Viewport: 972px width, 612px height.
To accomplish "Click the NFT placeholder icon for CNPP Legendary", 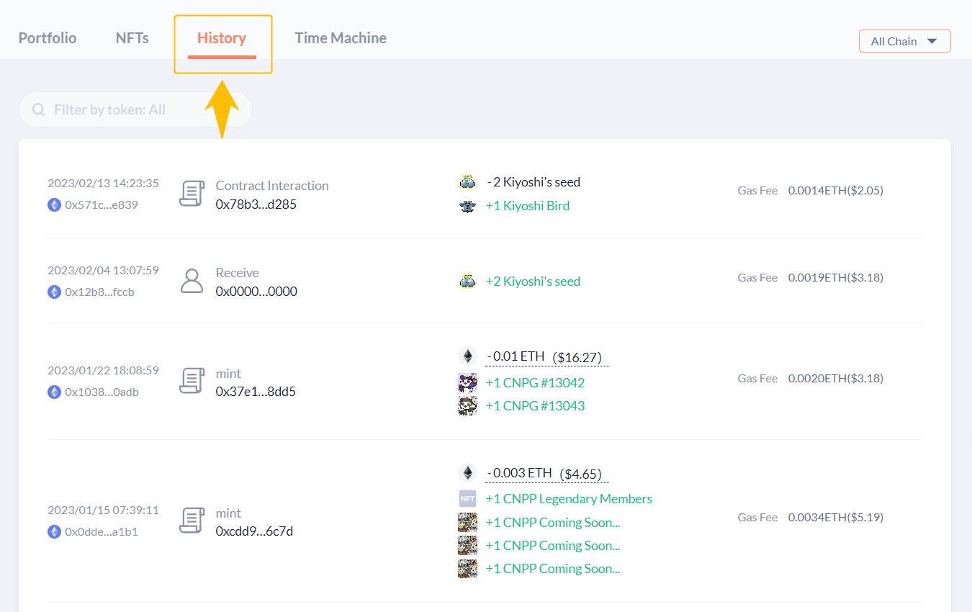I will coord(468,498).
